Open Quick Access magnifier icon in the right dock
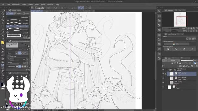 tap(159, 11)
